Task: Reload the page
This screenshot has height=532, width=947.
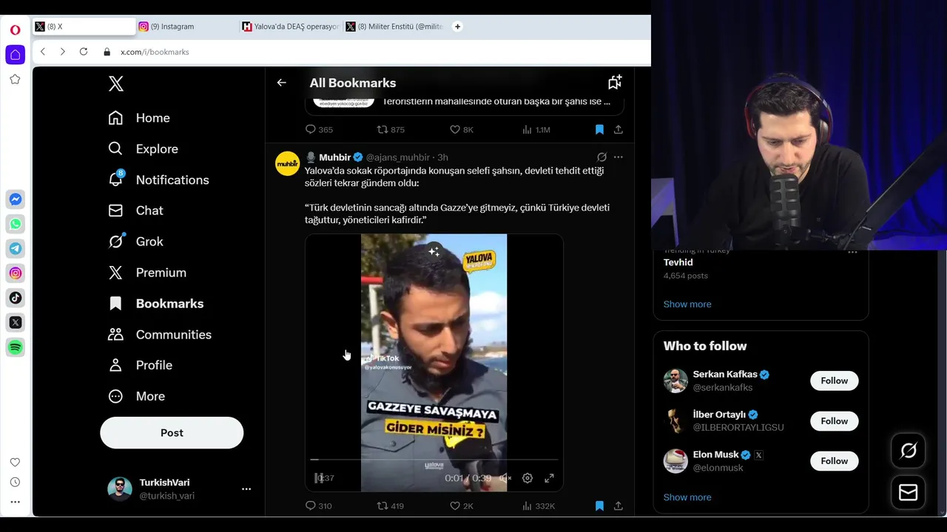Action: tap(84, 52)
